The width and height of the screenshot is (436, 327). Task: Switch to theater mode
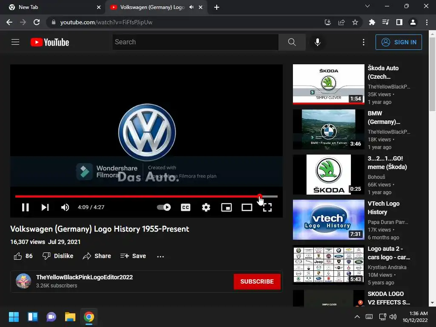247,207
